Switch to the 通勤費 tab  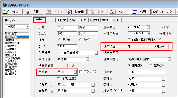tap(61, 20)
